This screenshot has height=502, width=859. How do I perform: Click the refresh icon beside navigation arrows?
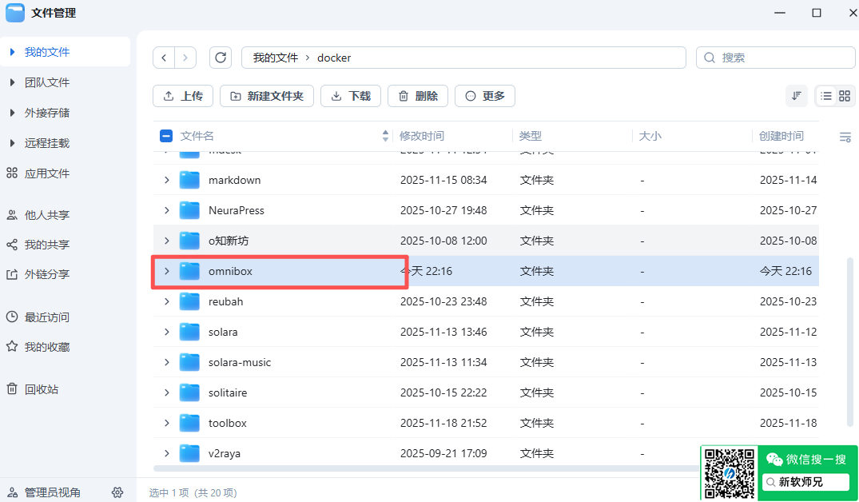(x=221, y=58)
